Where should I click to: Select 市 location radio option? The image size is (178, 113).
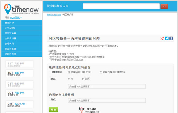click(69, 79)
